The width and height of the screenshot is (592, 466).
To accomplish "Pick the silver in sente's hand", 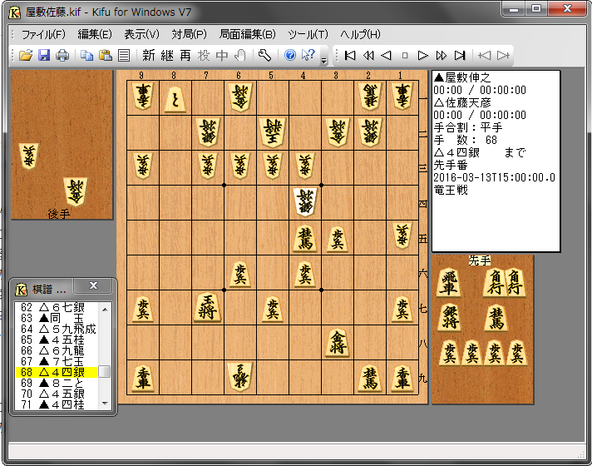I will [450, 317].
